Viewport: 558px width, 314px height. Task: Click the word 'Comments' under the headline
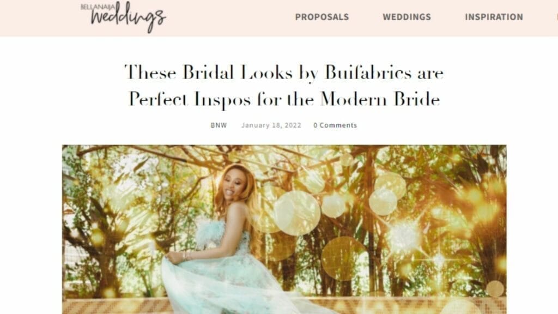point(338,125)
